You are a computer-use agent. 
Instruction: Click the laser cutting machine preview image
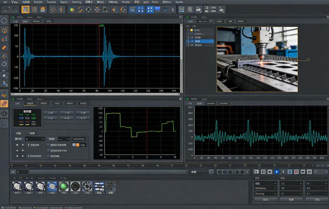(x=257, y=59)
